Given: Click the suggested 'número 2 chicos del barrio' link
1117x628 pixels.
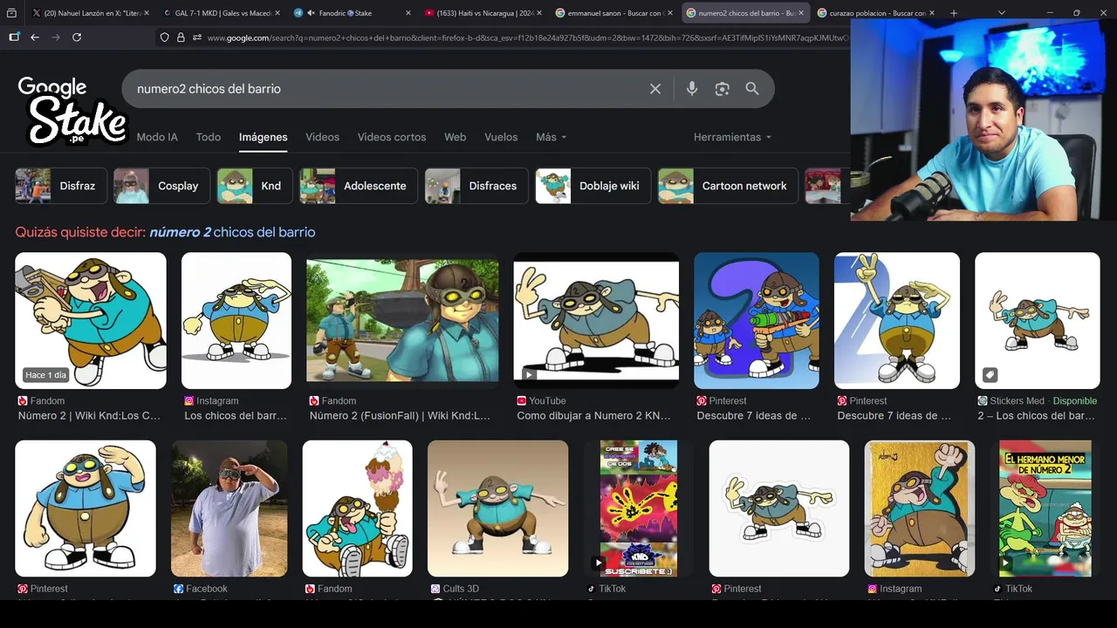Looking at the screenshot, I should point(232,232).
